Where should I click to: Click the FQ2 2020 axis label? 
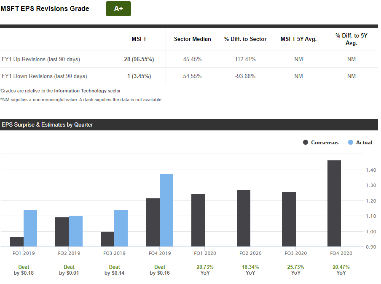pos(250,253)
